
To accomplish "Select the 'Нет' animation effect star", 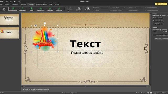I will coord(4,9).
